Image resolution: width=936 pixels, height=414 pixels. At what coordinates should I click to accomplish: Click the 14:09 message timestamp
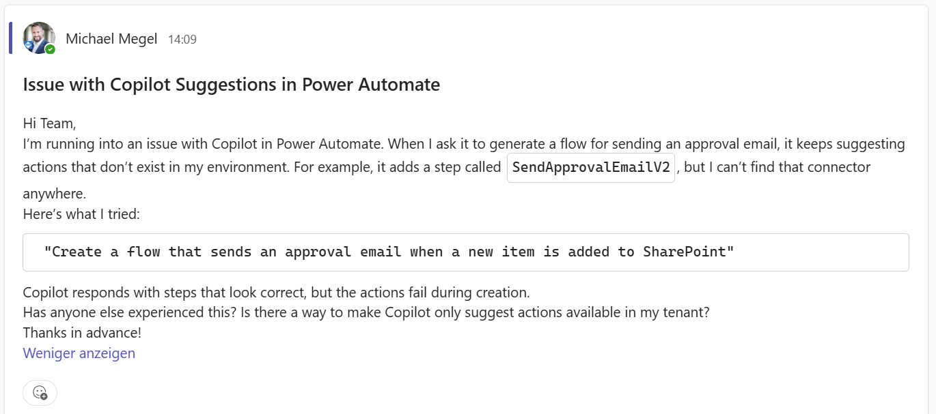[x=182, y=40]
